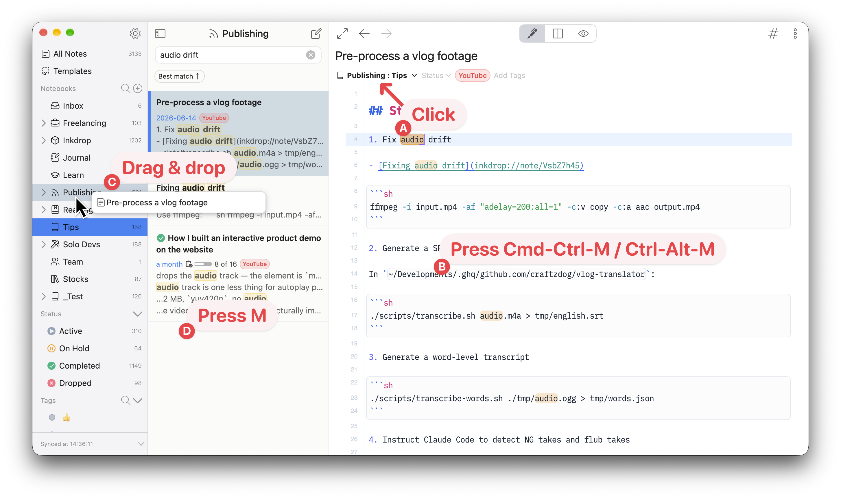This screenshot has height=498, width=841.
Task: Collapse the Status section chevron
Action: 137,314
